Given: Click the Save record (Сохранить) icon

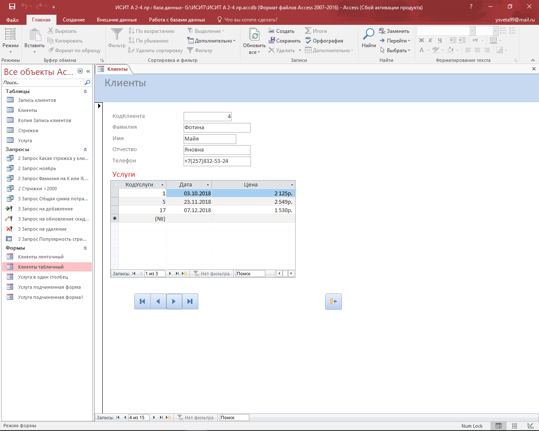Looking at the screenshot, I should 272,41.
